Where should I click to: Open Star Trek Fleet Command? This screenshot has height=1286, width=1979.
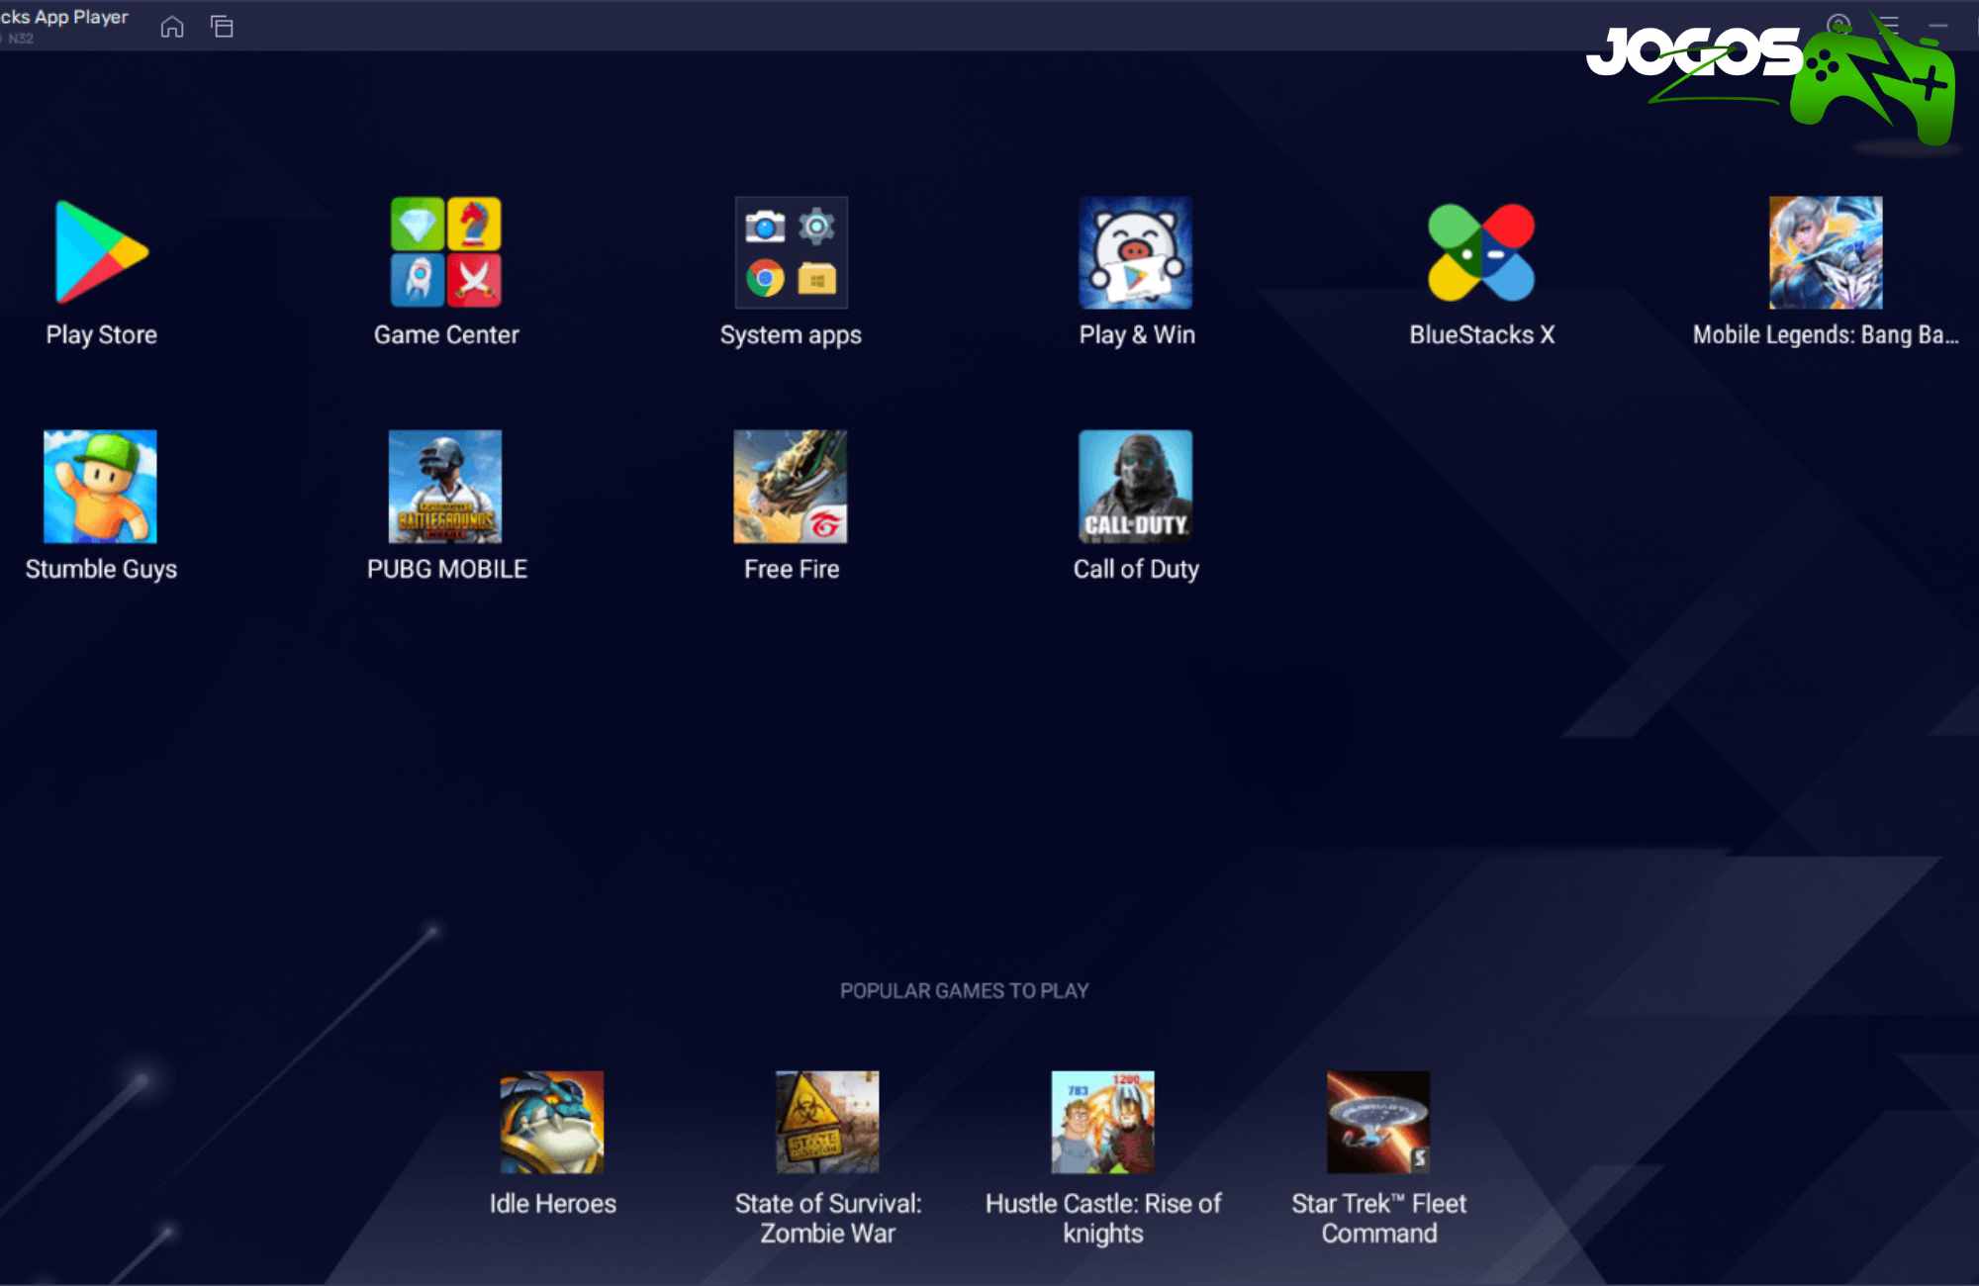pos(1378,1122)
